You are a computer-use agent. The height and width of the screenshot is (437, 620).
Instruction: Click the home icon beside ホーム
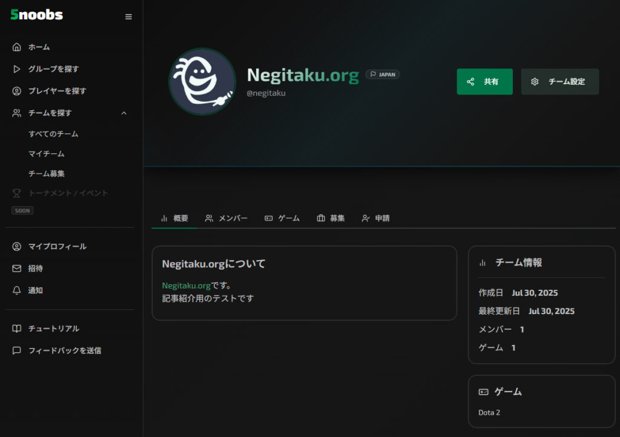tap(16, 47)
